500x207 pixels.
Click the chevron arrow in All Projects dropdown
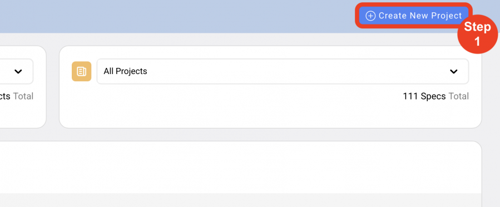453,71
